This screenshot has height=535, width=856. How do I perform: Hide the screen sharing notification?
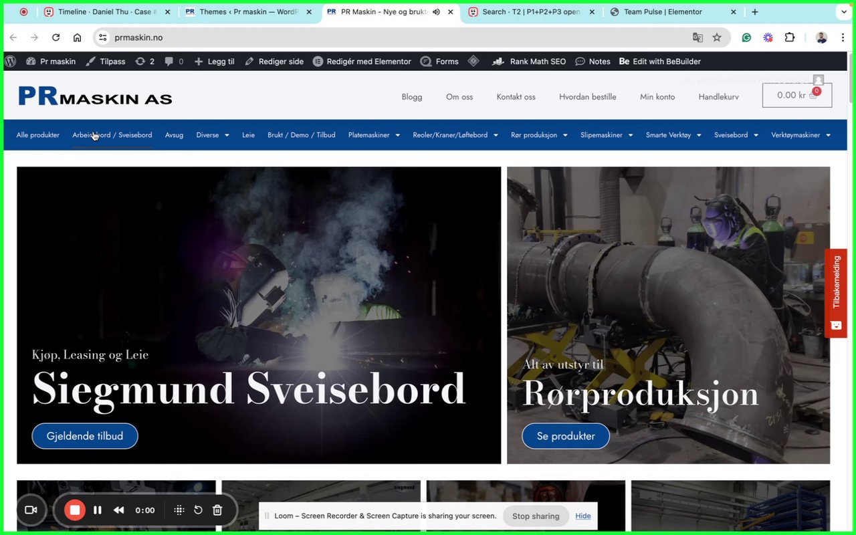[x=583, y=516]
